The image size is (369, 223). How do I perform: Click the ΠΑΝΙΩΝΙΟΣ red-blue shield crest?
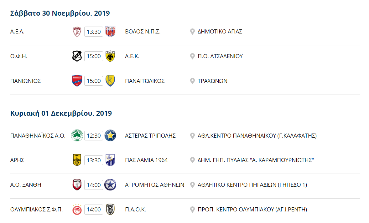[77, 81]
